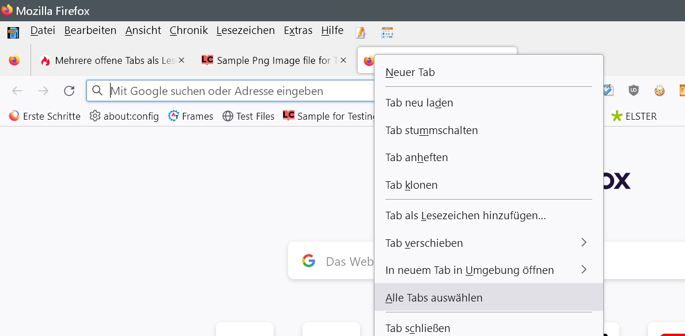Open the cookie extension icon

pos(660,90)
